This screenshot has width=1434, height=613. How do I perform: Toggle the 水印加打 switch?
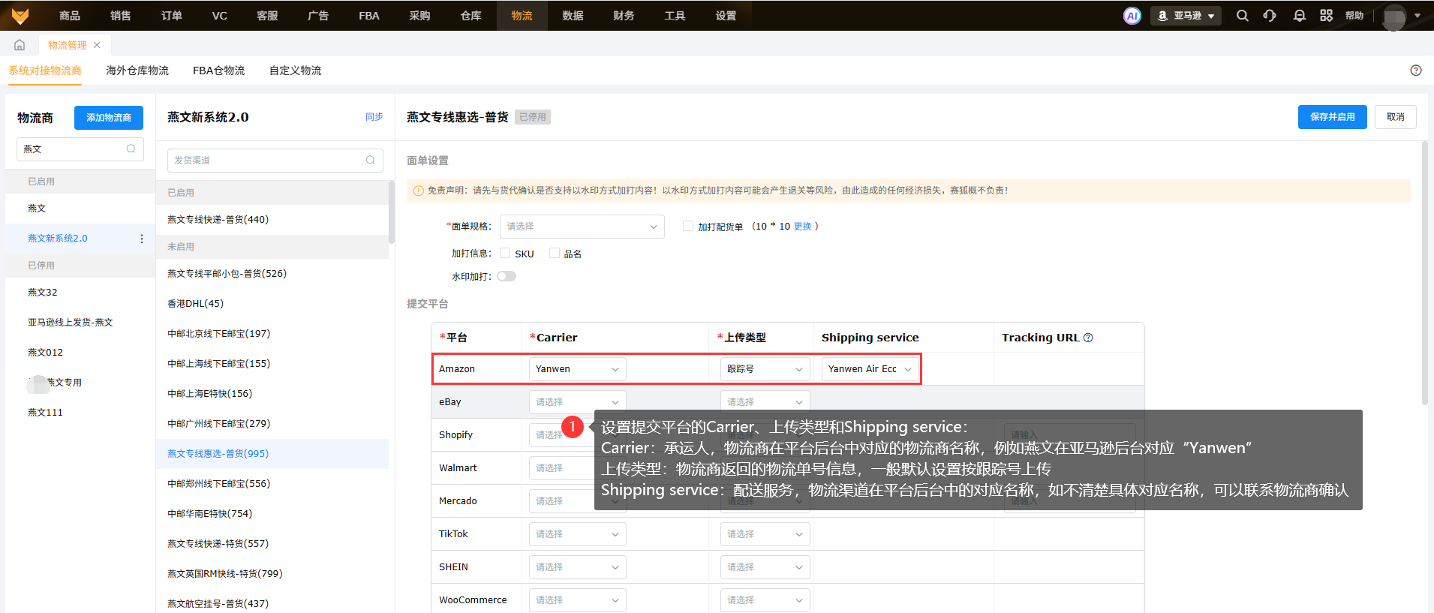pos(507,276)
